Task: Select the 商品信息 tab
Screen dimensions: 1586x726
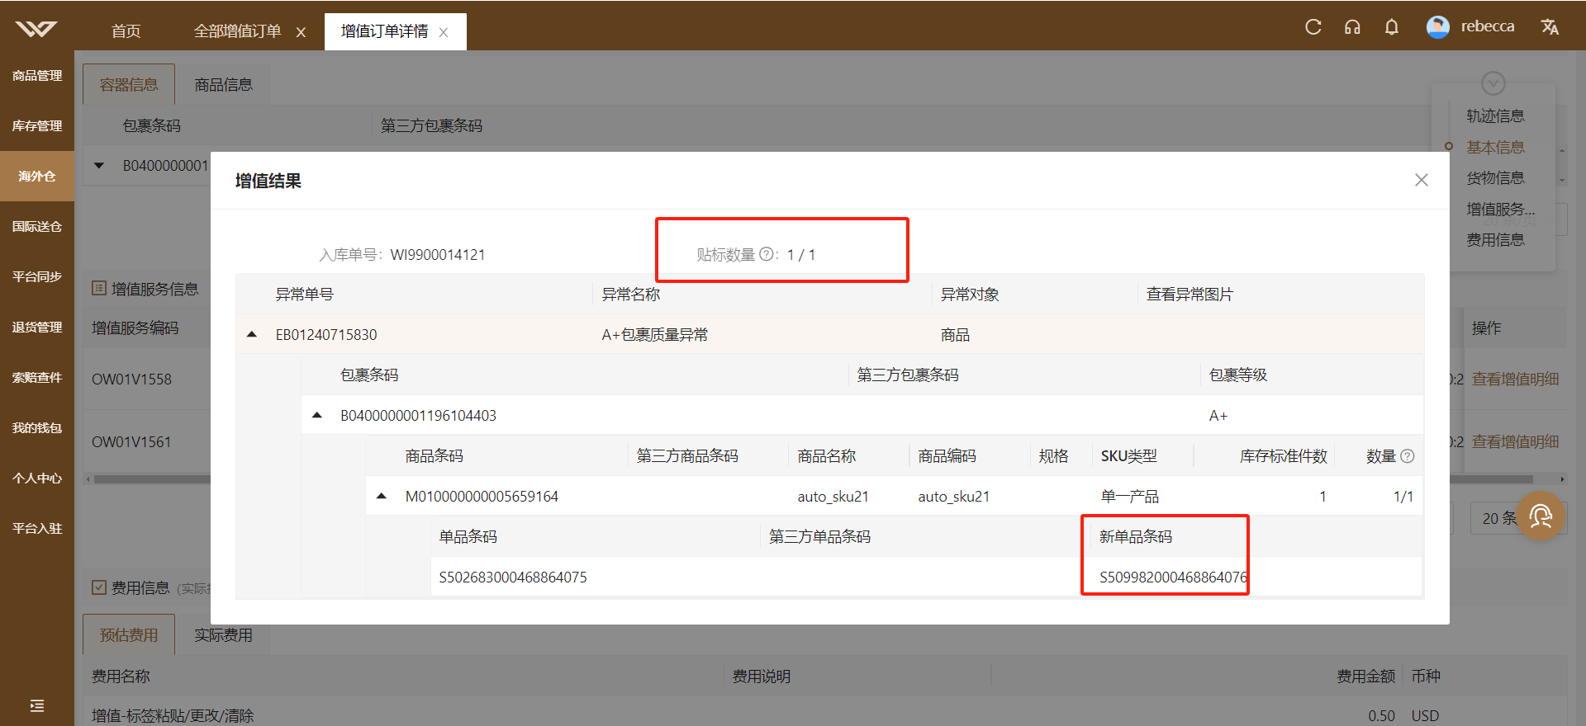Action: (224, 84)
